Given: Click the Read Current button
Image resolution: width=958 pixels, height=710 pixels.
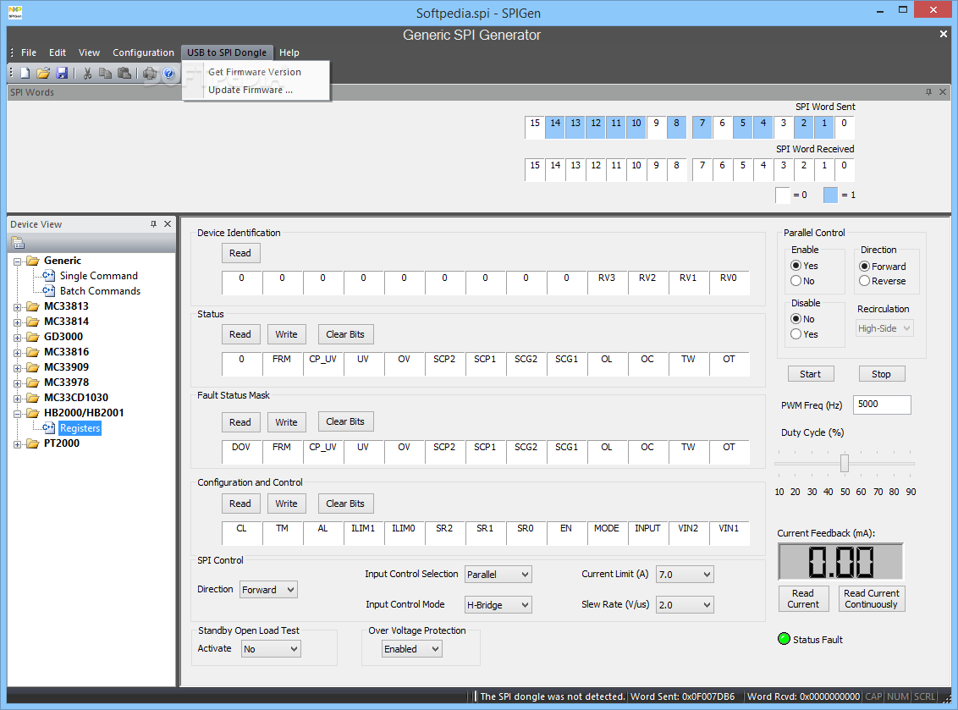Looking at the screenshot, I should click(x=803, y=598).
